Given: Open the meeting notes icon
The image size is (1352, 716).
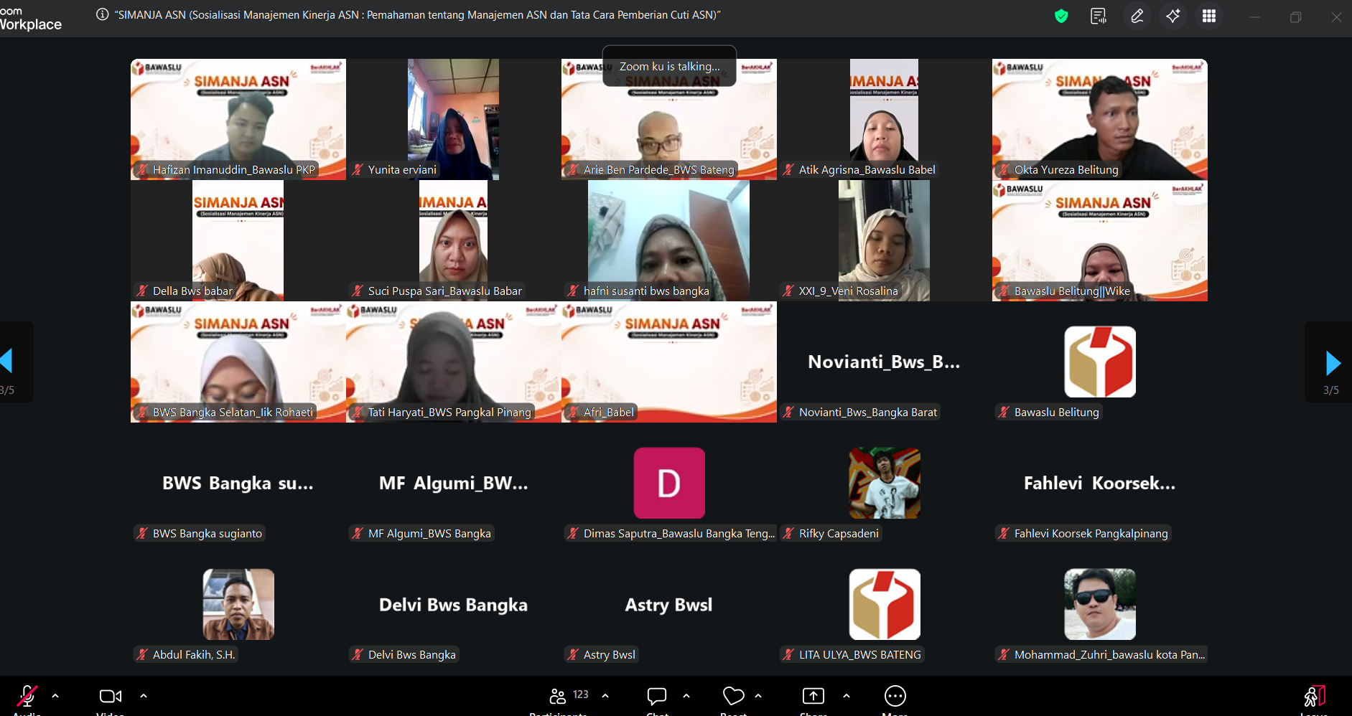Looking at the screenshot, I should 1099,16.
